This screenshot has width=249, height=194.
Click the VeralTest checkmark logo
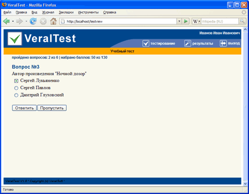click(15, 39)
